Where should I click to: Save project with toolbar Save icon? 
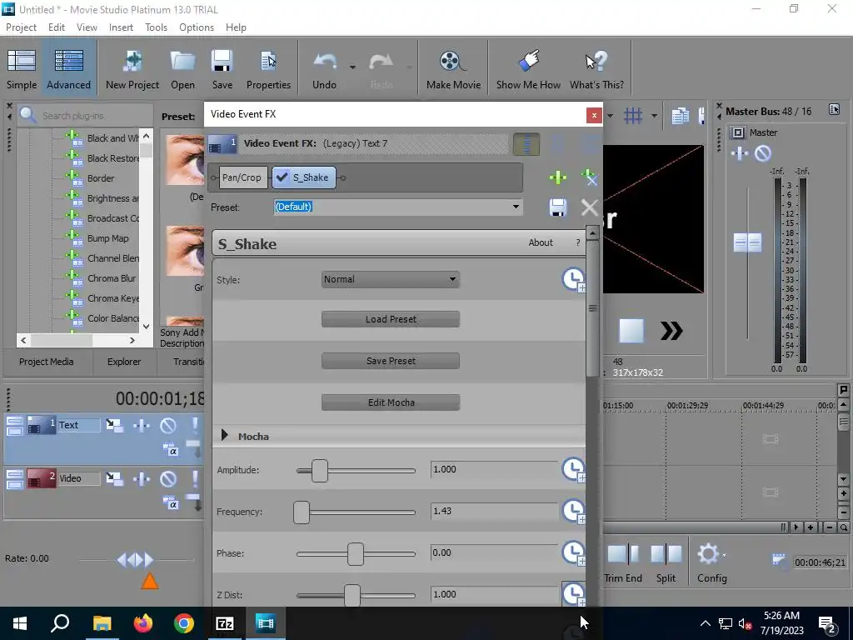tap(222, 69)
